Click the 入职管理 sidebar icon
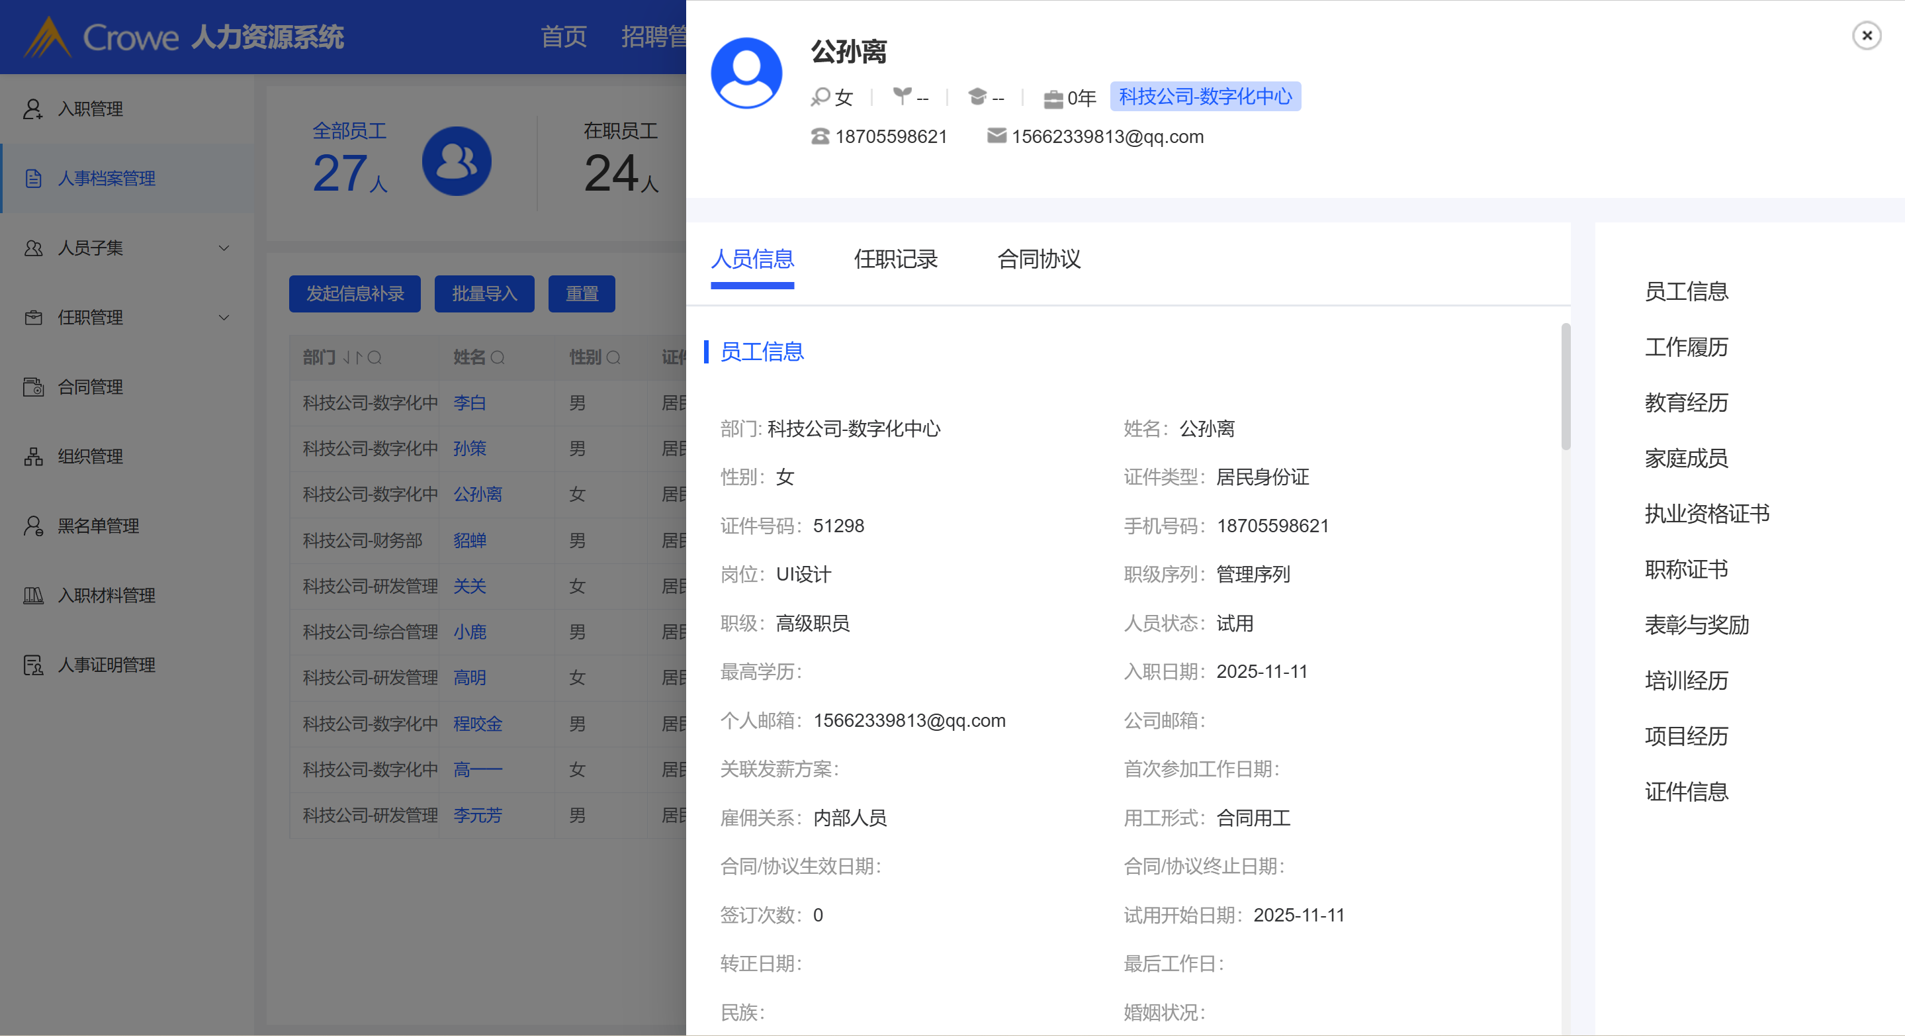The image size is (1905, 1036). (x=32, y=109)
